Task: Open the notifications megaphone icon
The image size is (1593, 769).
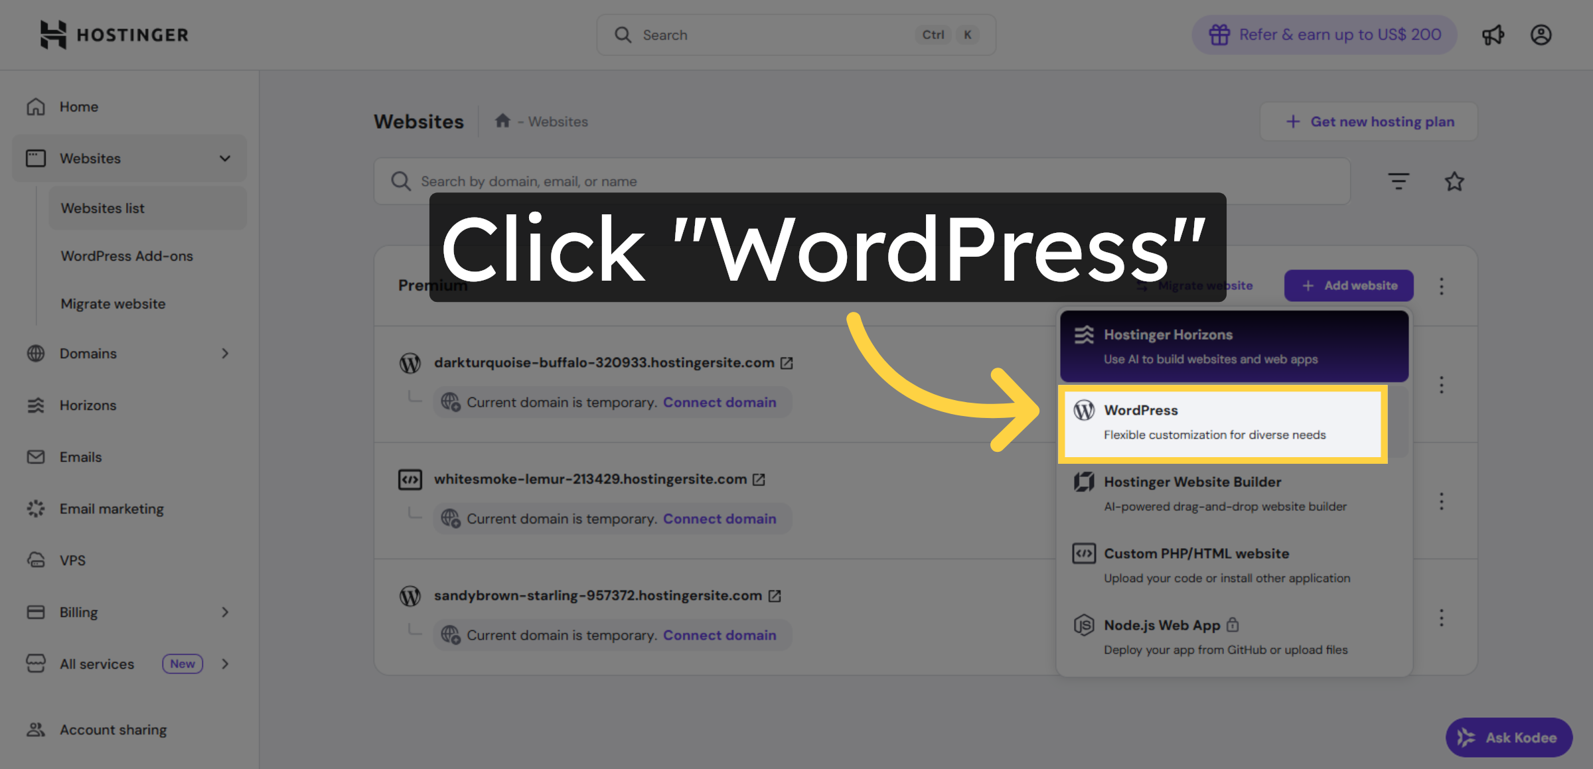Action: click(x=1493, y=35)
